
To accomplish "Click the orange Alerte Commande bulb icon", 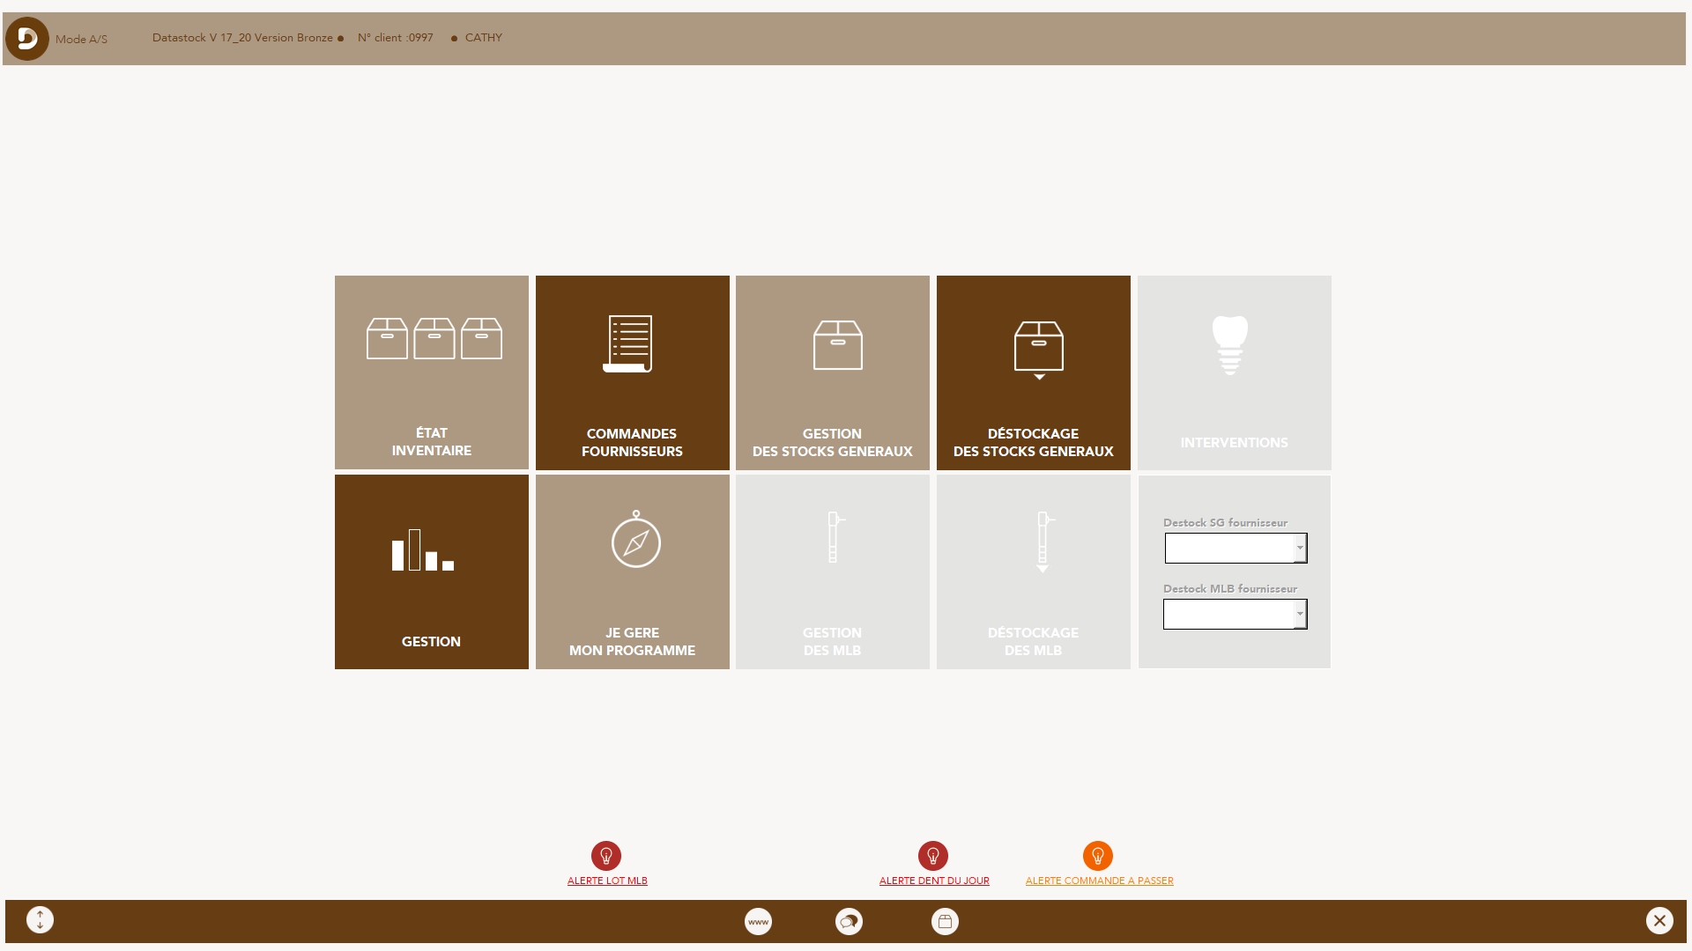I will 1098,856.
